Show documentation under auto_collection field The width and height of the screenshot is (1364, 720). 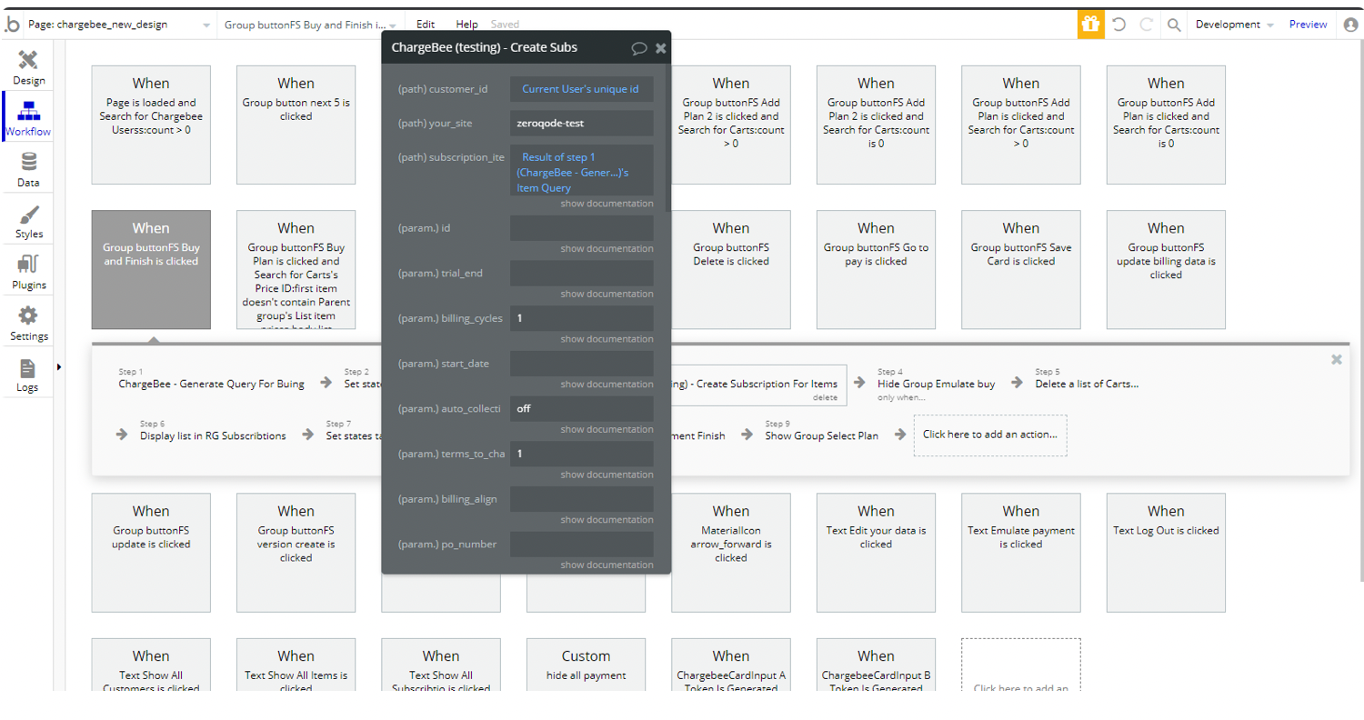[x=607, y=429]
